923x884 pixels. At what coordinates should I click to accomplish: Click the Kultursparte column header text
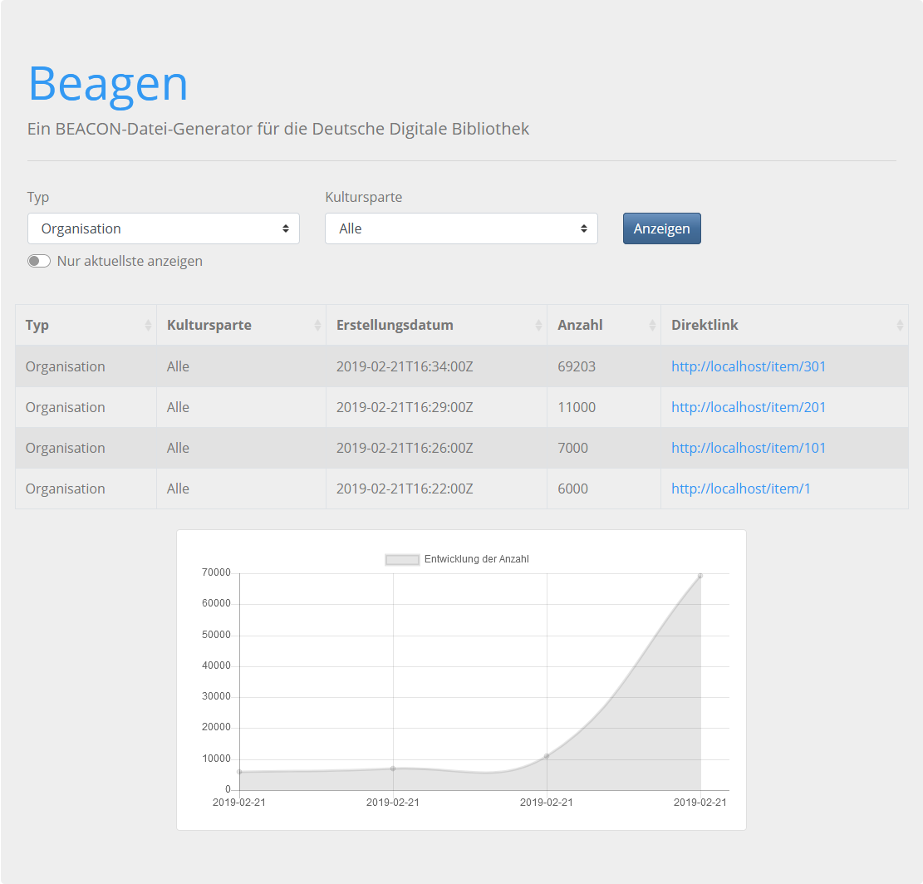(x=209, y=325)
